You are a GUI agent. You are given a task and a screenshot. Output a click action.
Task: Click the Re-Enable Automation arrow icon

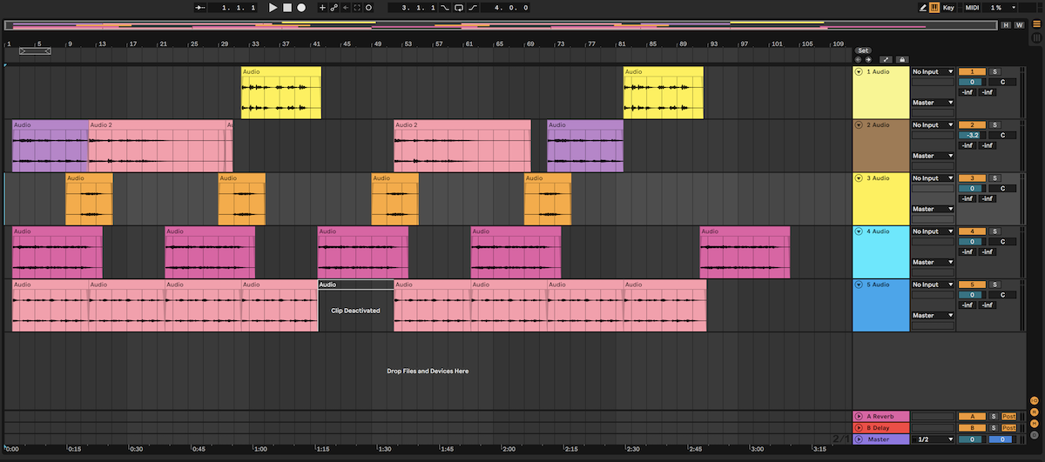click(346, 7)
